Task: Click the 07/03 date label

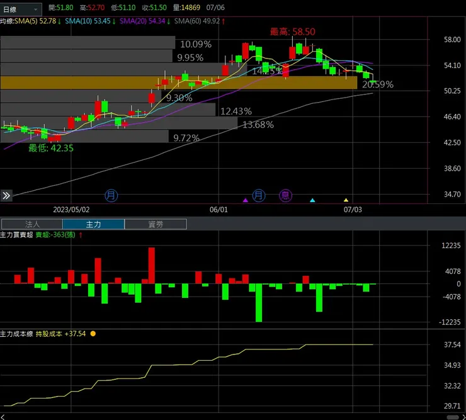Action: (x=353, y=210)
